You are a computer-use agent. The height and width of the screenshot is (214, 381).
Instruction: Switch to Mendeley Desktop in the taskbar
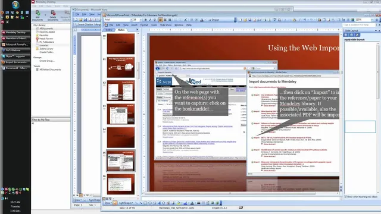16,32
